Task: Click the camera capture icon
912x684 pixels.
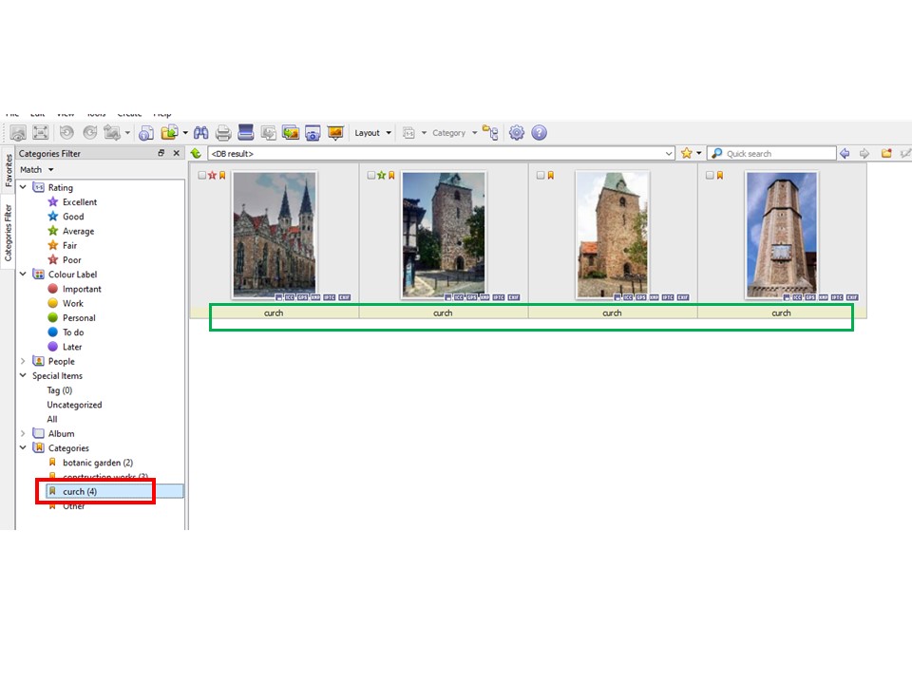Action: (313, 133)
